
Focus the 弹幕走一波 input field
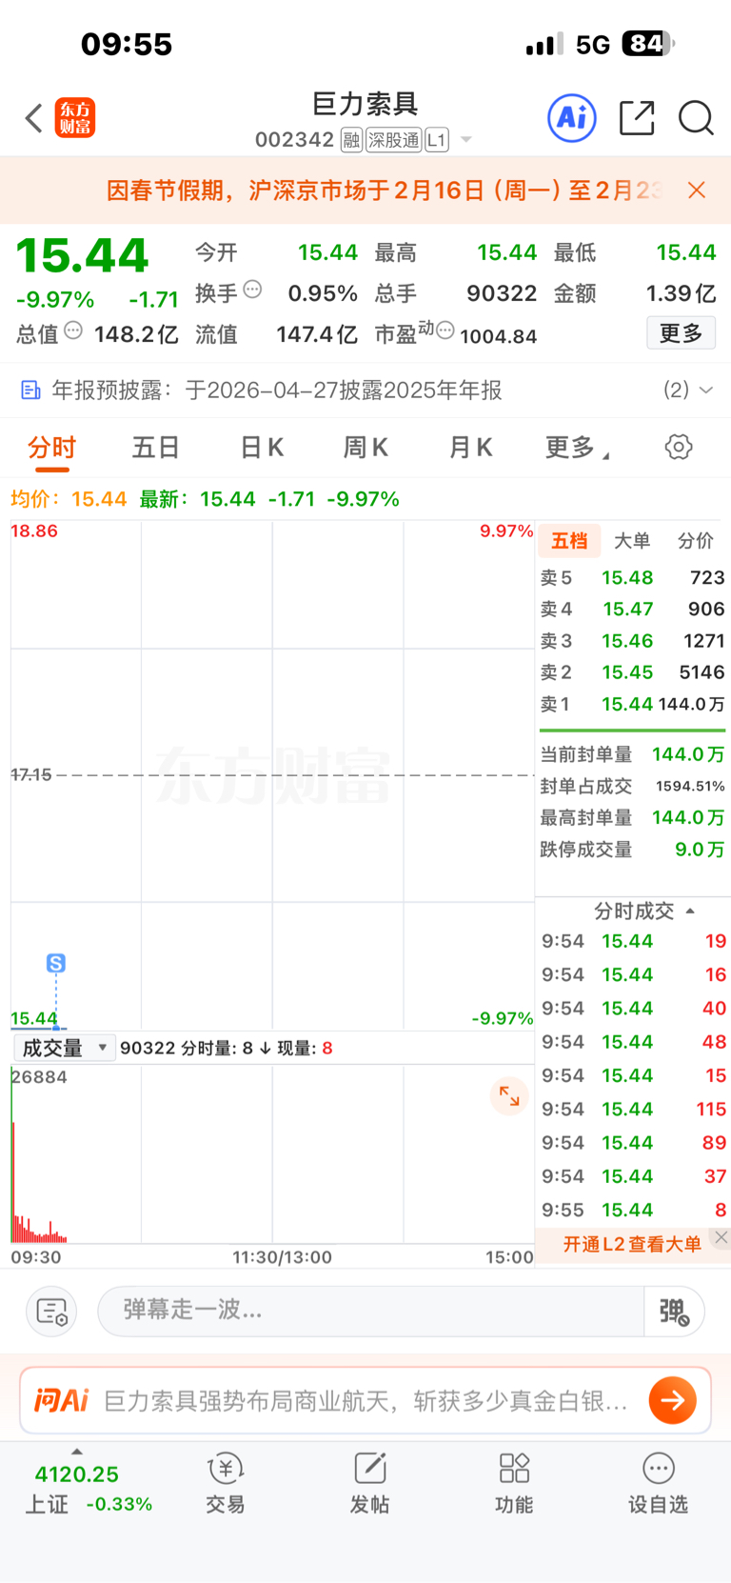[371, 1311]
